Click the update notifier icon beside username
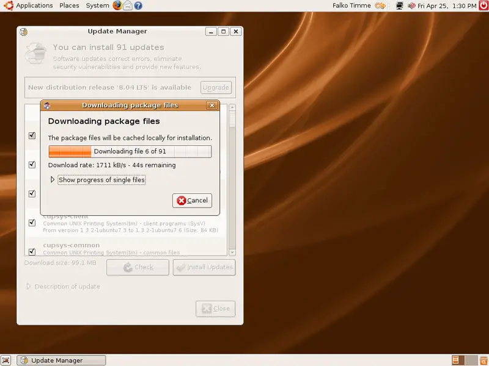The height and width of the screenshot is (366, 489). click(381, 5)
